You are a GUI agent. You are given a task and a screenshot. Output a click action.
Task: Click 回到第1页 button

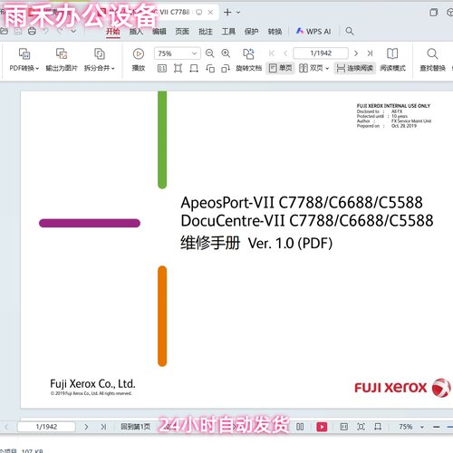click(135, 427)
